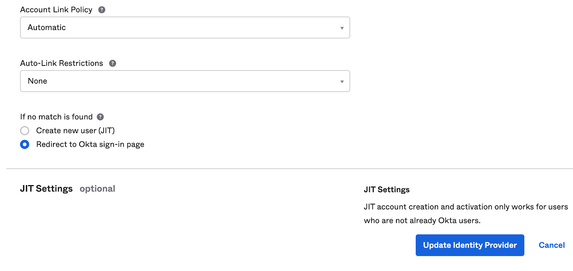The height and width of the screenshot is (271, 573).
Task: Click the arrow on the None dropdown
Action: pyautogui.click(x=342, y=82)
